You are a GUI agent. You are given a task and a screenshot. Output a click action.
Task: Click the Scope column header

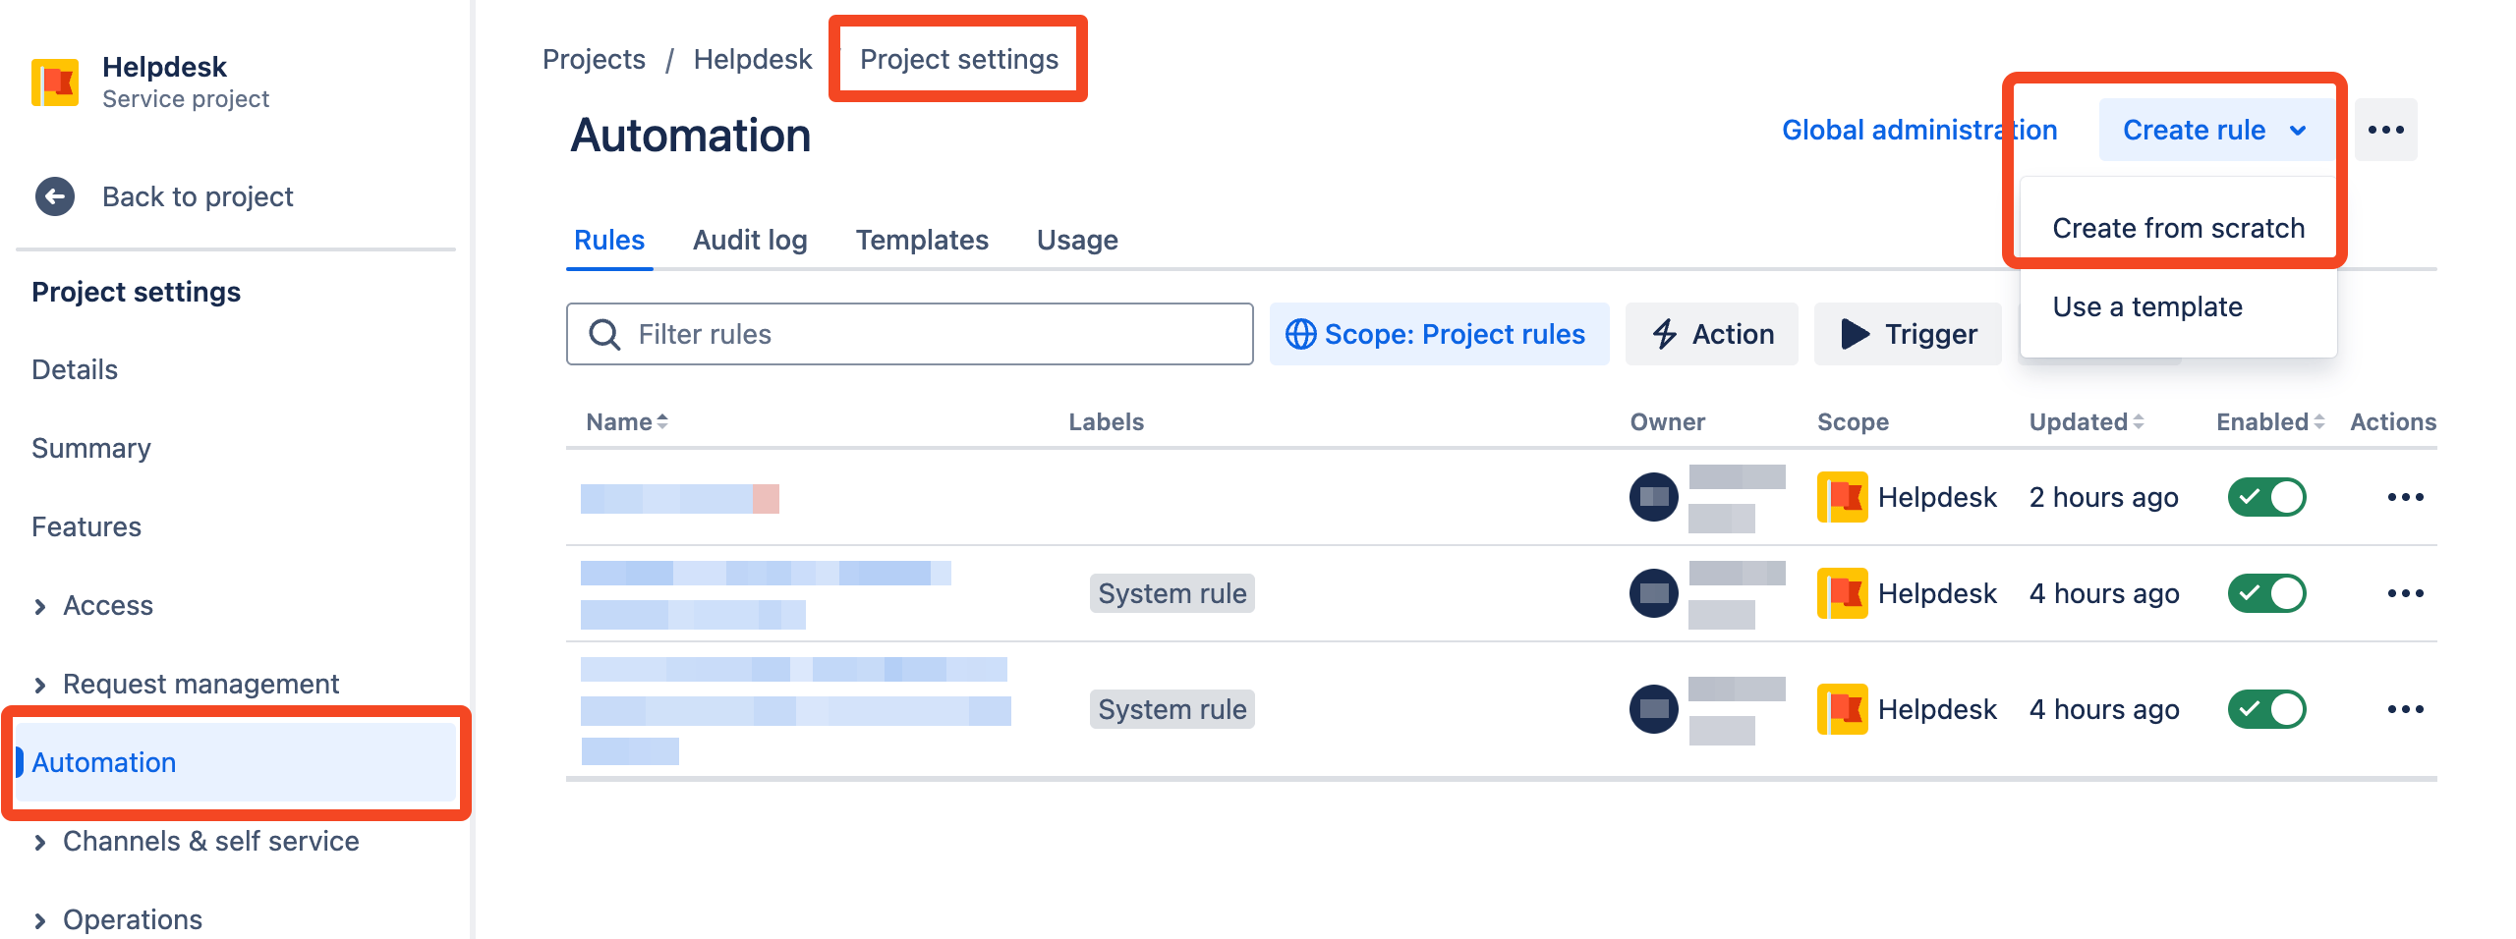click(x=1853, y=421)
